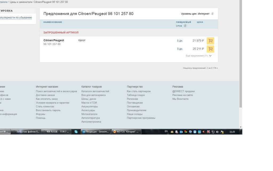Screen dimensions: 273x171
Task: Open Условия возврата и гарантии link
Action: click(x=53, y=103)
